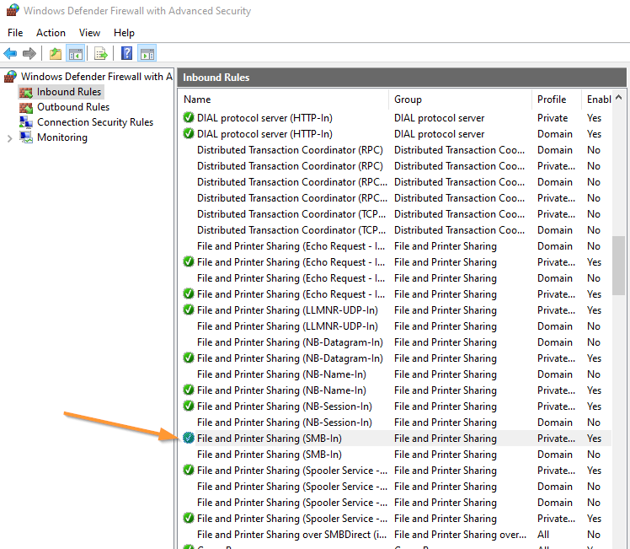Click the Inbound Rules tree icon
This screenshot has height=549, width=630.
[26, 93]
